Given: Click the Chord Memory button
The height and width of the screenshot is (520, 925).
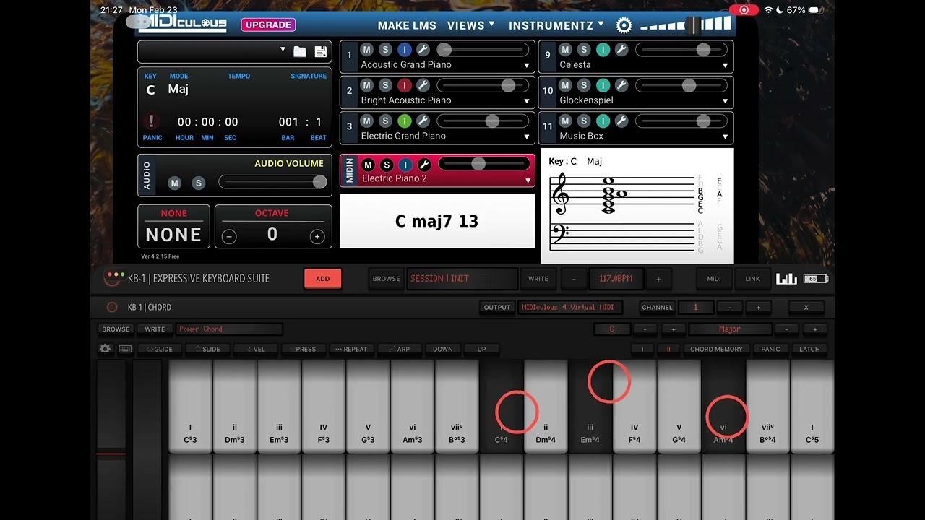Looking at the screenshot, I should 716,349.
